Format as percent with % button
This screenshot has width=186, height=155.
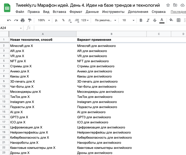pos(63,20)
